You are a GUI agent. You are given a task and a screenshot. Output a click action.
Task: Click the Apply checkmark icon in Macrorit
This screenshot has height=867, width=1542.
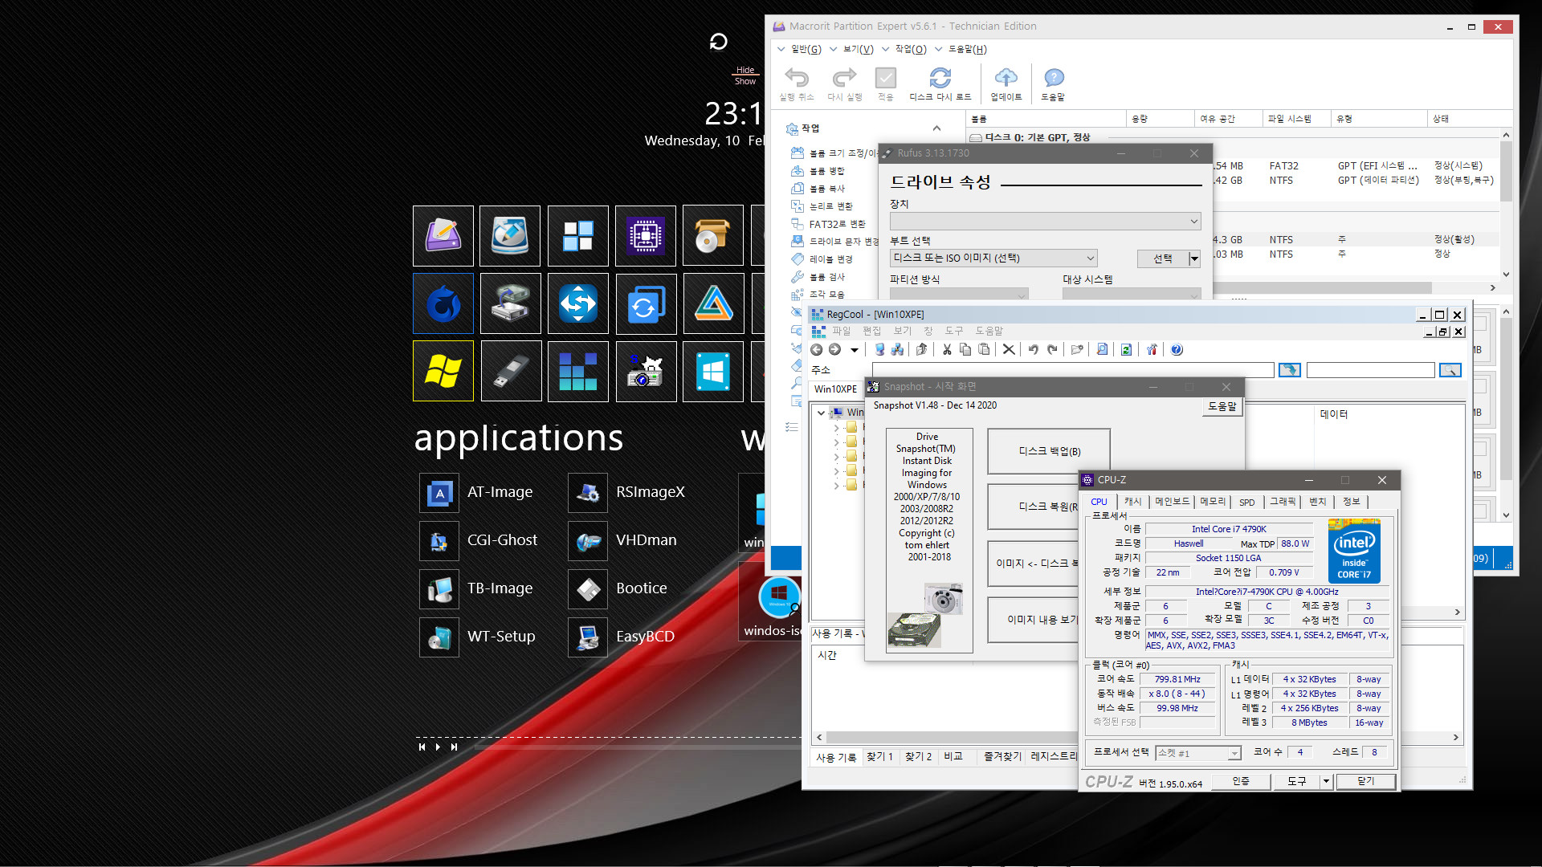885,78
